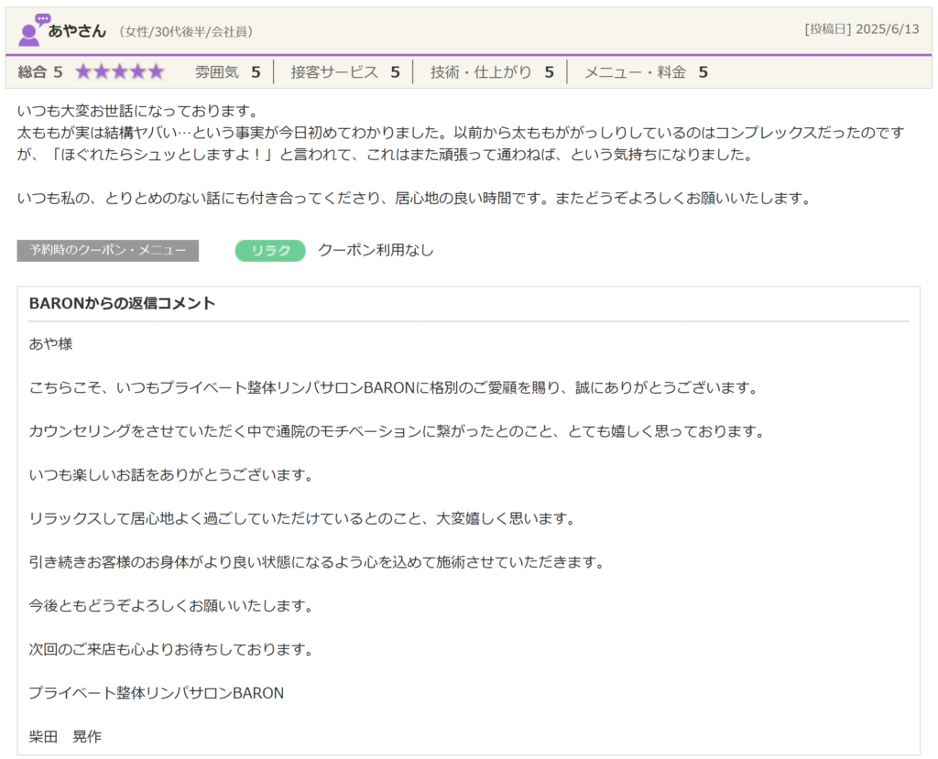938x759 pixels.
Task: Click the プライベート整体リンパサロンBARON signature line
Action: coord(157,693)
